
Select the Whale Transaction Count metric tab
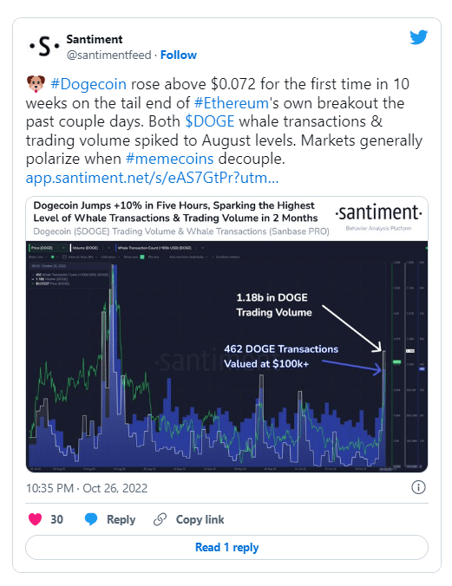[154, 248]
